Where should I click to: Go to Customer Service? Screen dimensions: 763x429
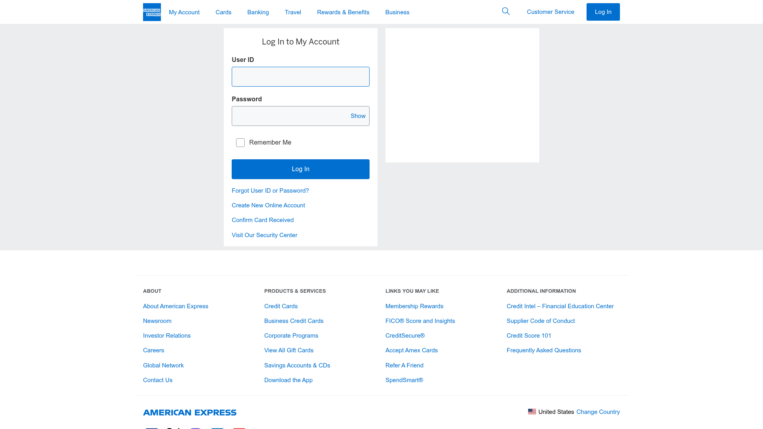(550, 12)
